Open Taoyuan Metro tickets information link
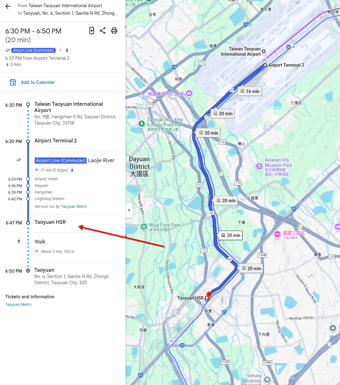 18,305
